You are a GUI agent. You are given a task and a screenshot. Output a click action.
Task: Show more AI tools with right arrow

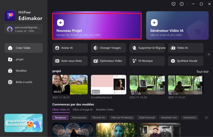tap(209, 55)
